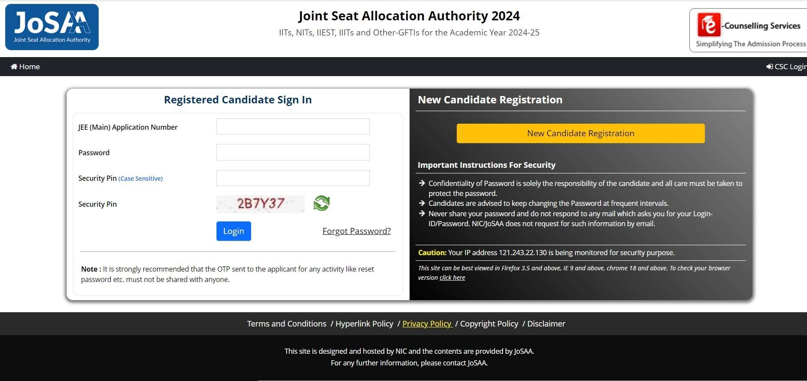
Task: Click the New Candidate Registration button
Action: (x=580, y=133)
